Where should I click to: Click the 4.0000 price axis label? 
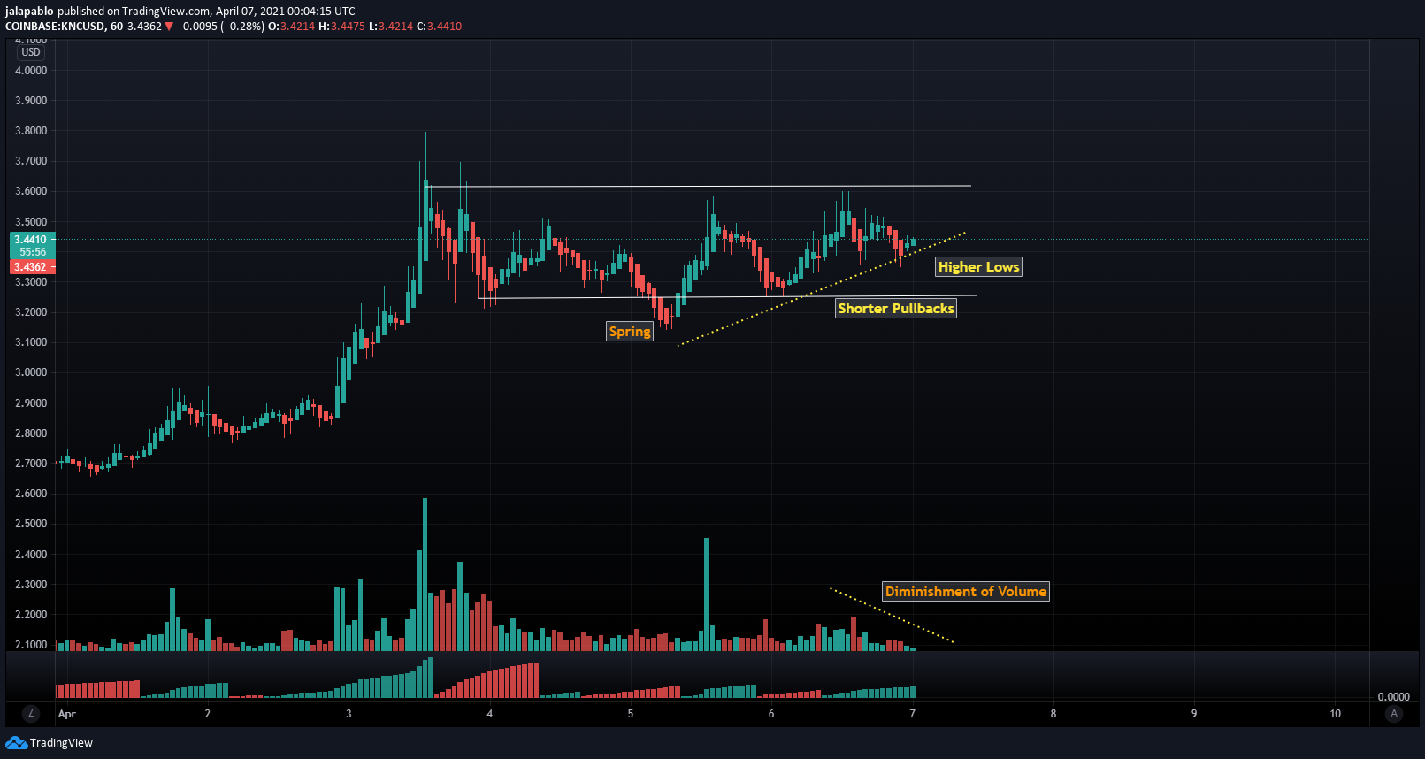(x=31, y=71)
